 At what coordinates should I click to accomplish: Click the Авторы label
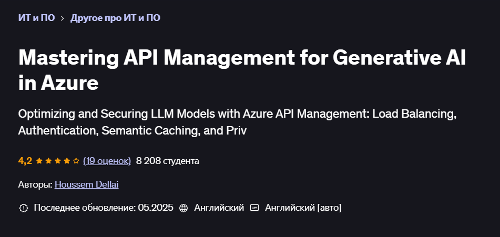(35, 184)
